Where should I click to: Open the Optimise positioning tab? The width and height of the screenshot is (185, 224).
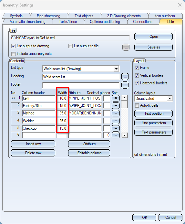[105, 22]
